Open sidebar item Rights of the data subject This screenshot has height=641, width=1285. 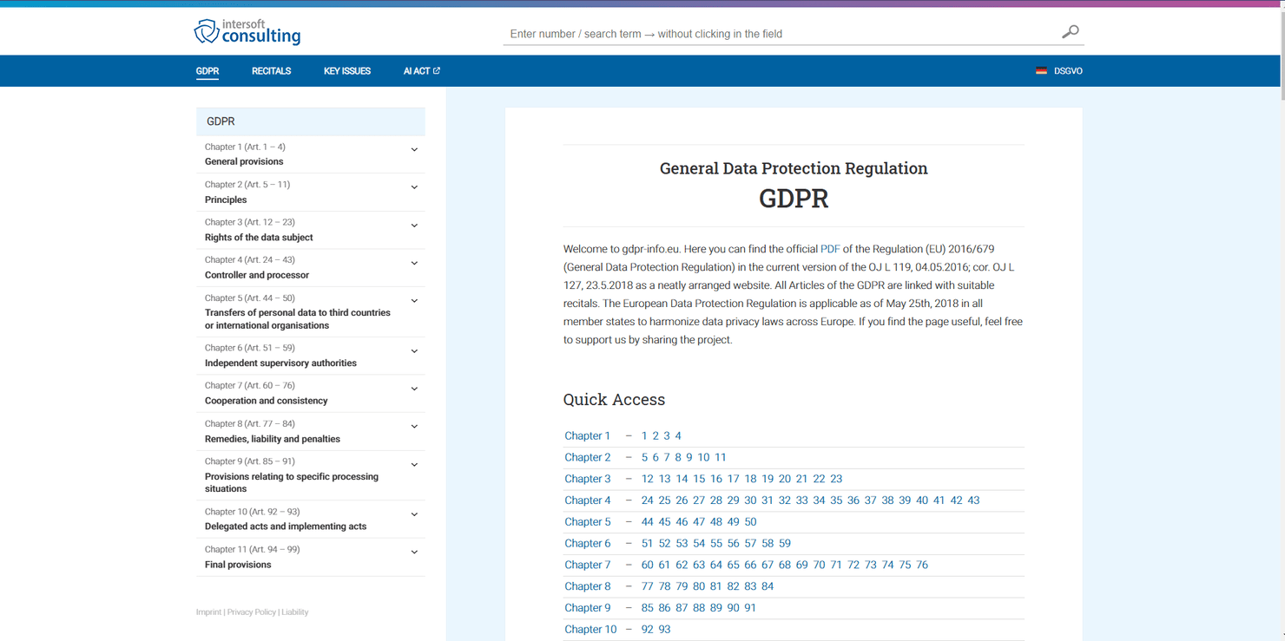click(x=259, y=237)
